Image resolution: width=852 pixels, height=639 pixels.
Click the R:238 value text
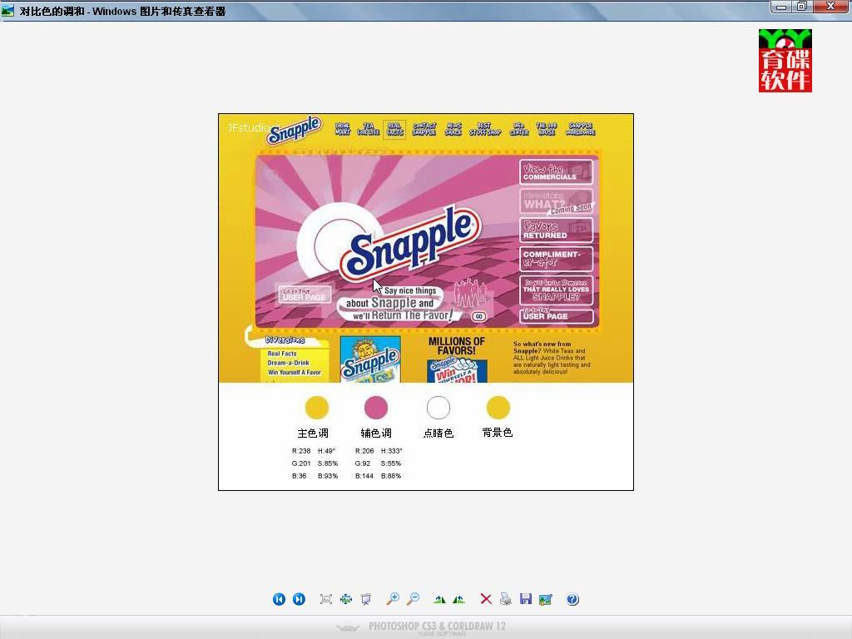(301, 451)
